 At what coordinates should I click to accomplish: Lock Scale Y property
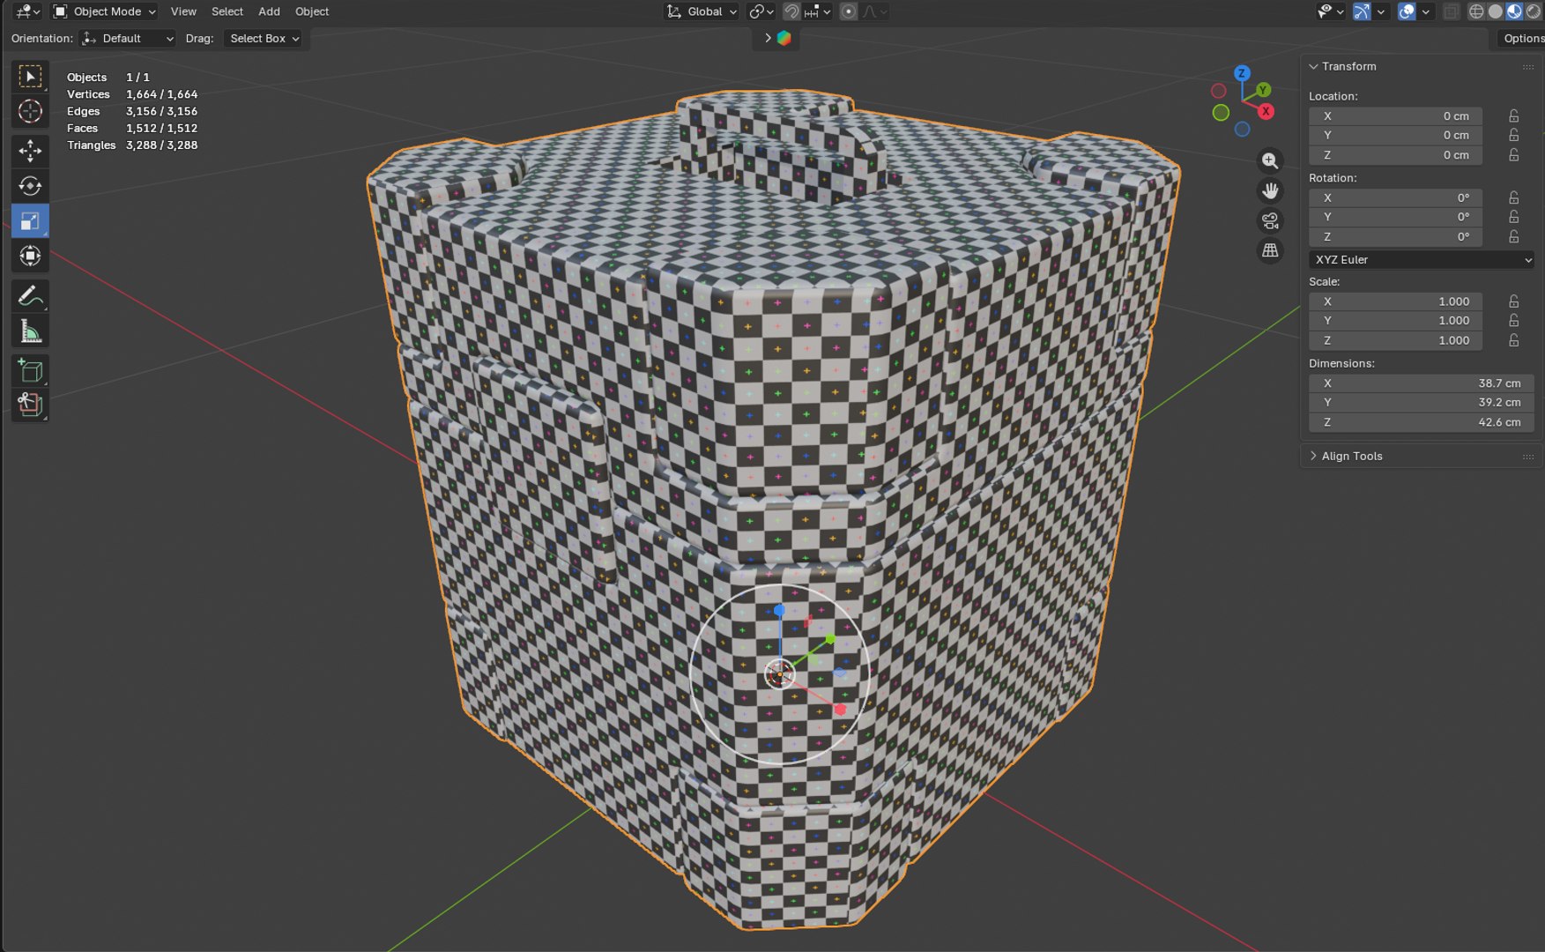coord(1513,321)
